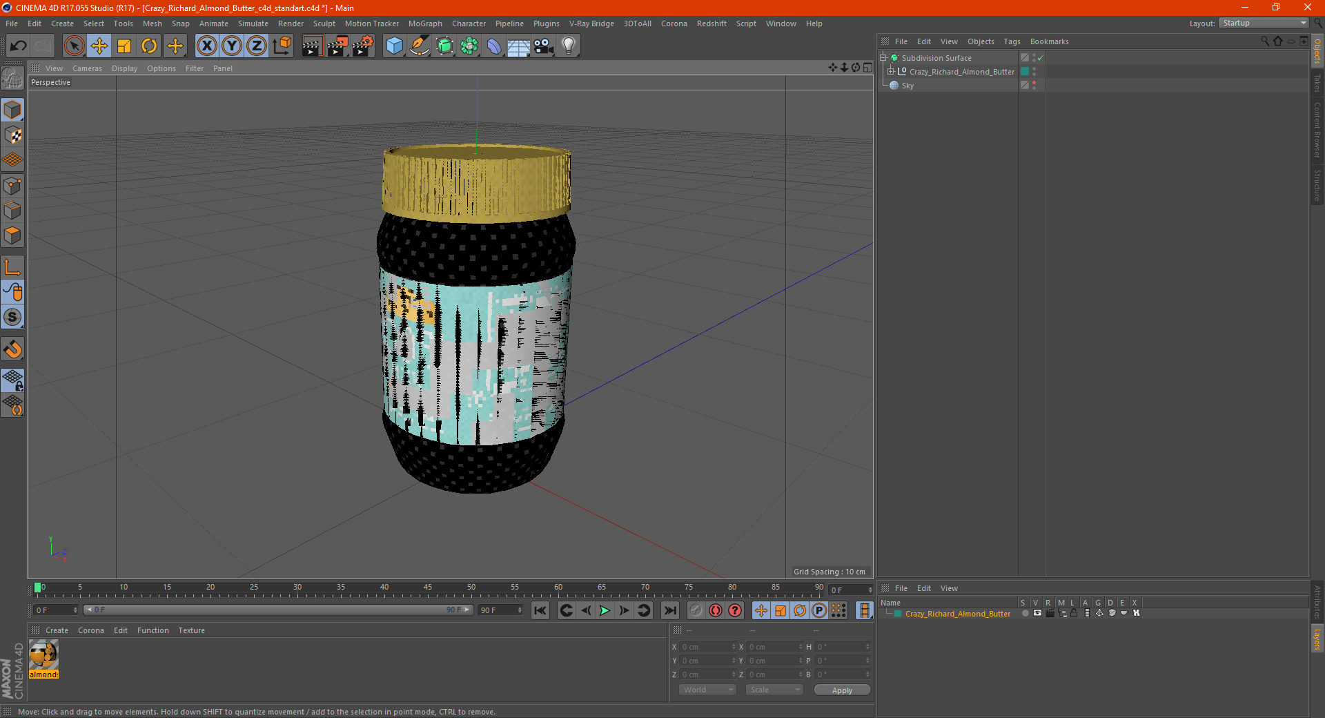The image size is (1325, 718).
Task: Switch to Polygons mode
Action: tap(12, 235)
